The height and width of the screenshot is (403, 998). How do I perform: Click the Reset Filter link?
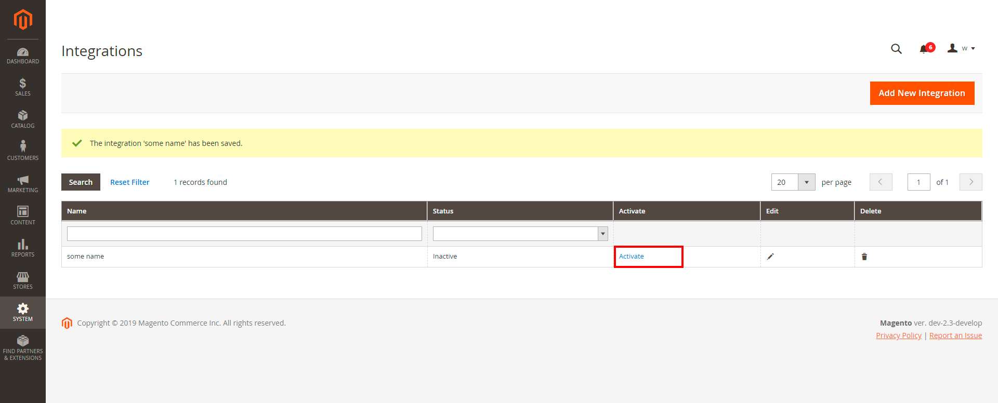coord(129,182)
